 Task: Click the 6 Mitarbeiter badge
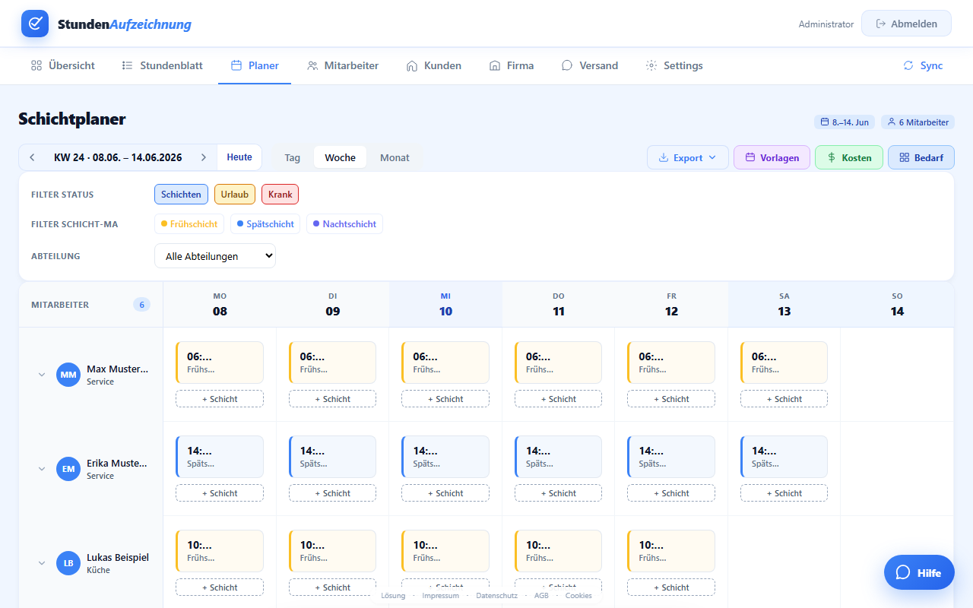[x=918, y=122]
